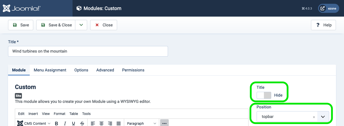Clear the topbar position with the x
Image resolution: width=344 pixels, height=126 pixels.
coord(314,117)
